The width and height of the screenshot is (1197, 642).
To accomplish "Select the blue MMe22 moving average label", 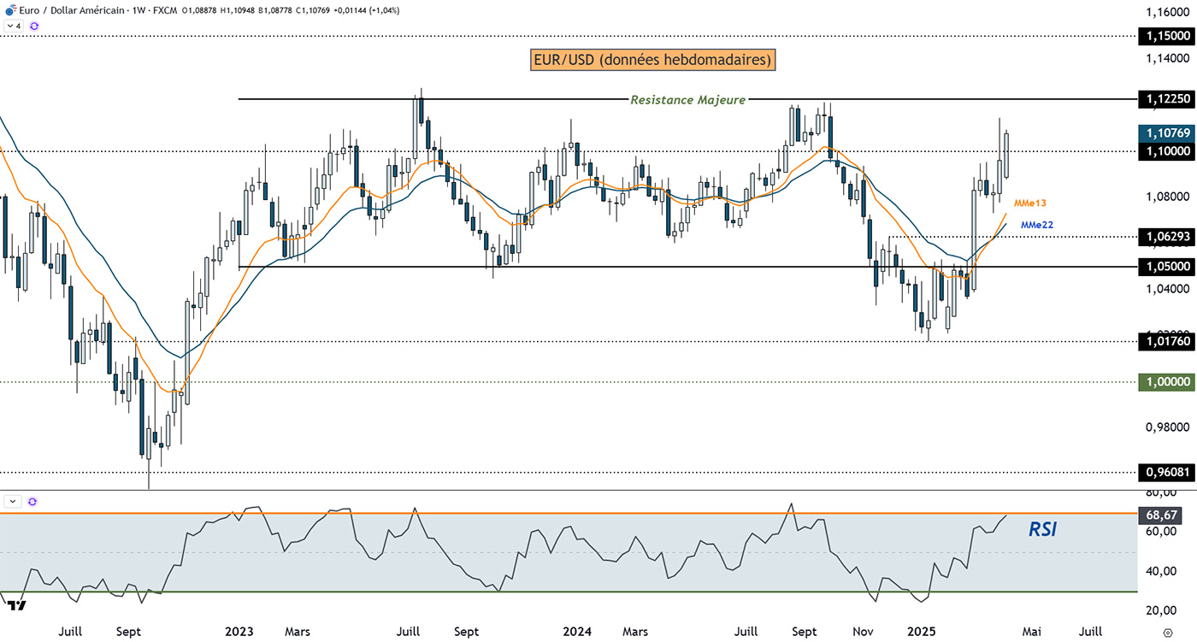I will tap(1036, 224).
